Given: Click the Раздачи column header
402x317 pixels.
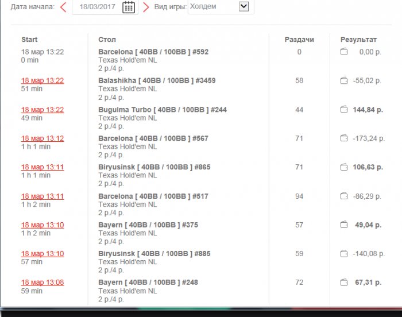Looking at the screenshot, I should click(x=299, y=40).
